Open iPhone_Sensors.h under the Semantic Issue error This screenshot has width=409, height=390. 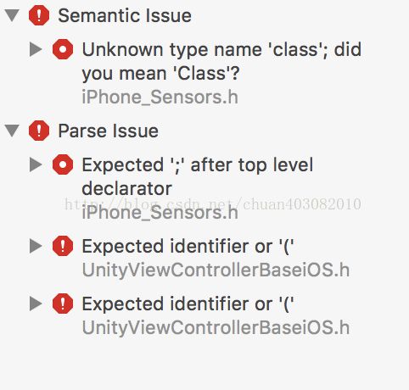tap(160, 97)
